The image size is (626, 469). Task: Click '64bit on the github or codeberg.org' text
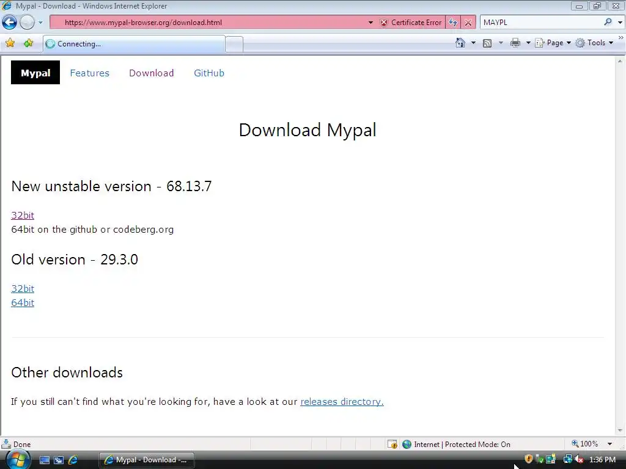92,230
